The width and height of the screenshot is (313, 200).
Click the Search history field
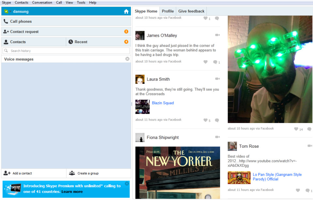(66, 51)
